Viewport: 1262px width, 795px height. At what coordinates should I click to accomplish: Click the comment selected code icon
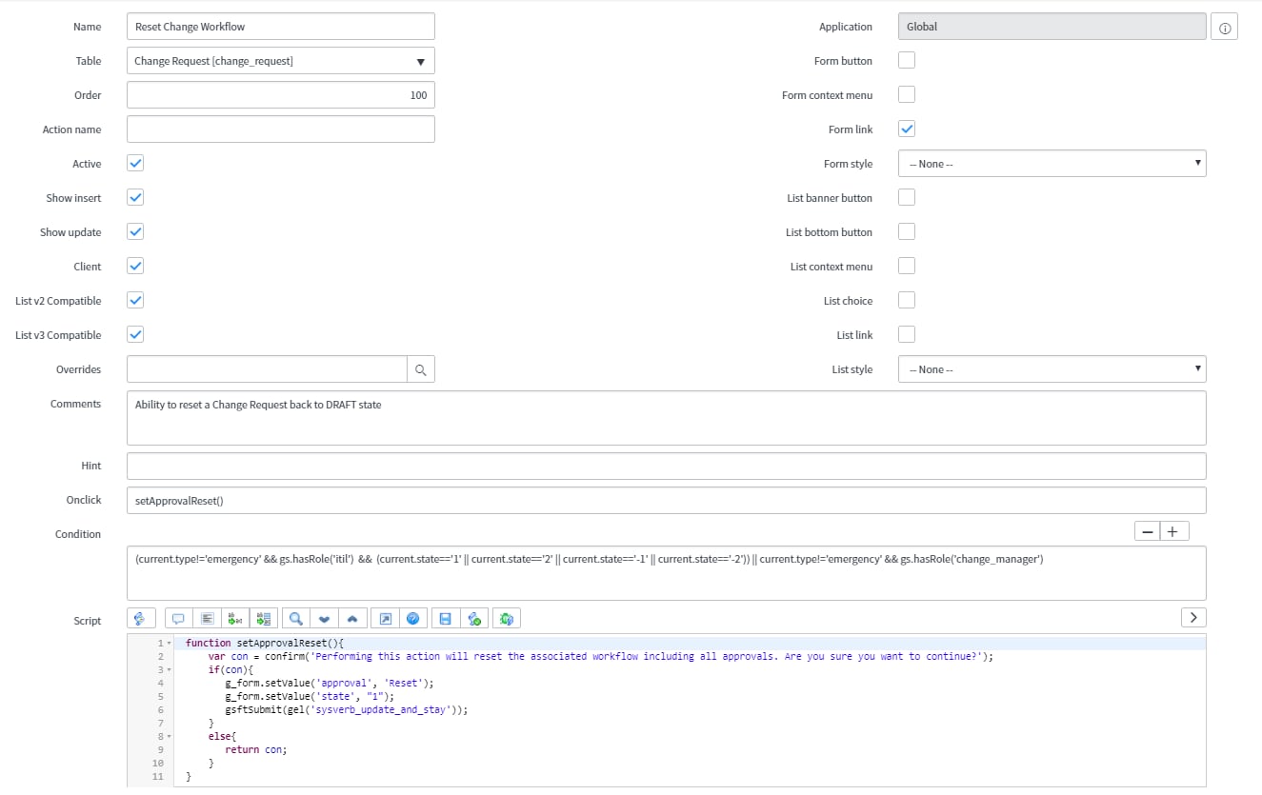coord(177,619)
